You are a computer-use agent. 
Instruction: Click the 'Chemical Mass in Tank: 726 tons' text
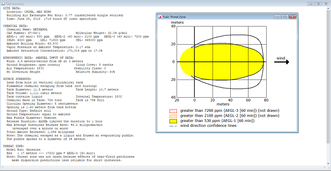point(34,100)
